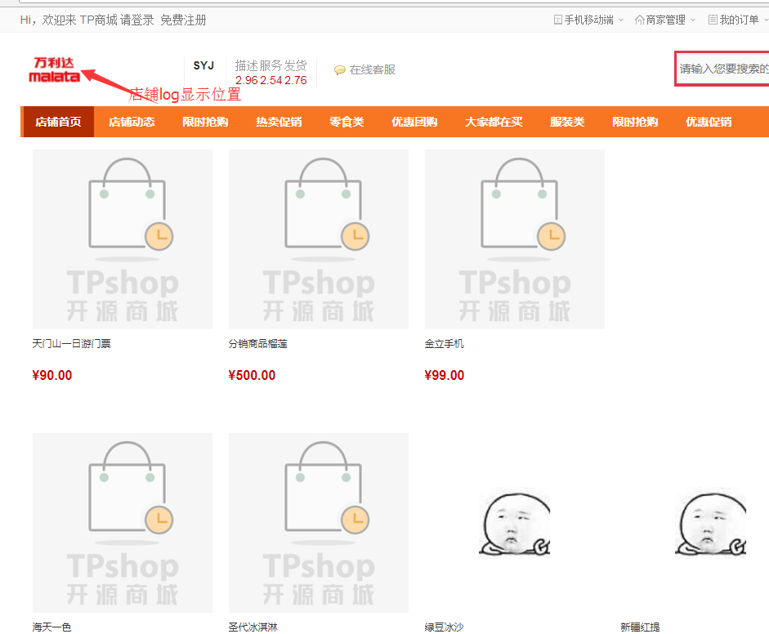Click the mobile phone icon beside 手机移动端

coord(558,20)
